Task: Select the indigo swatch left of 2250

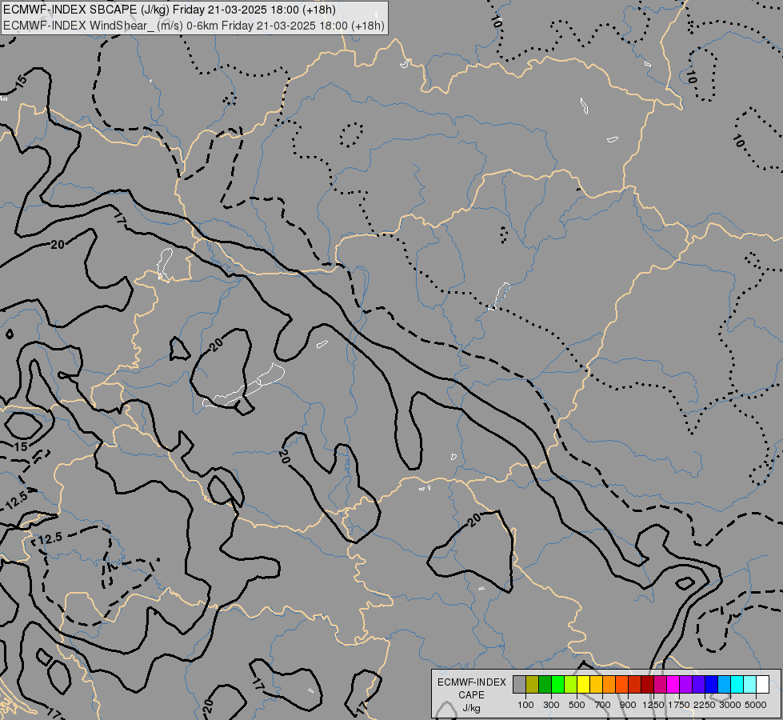Action: [698, 684]
